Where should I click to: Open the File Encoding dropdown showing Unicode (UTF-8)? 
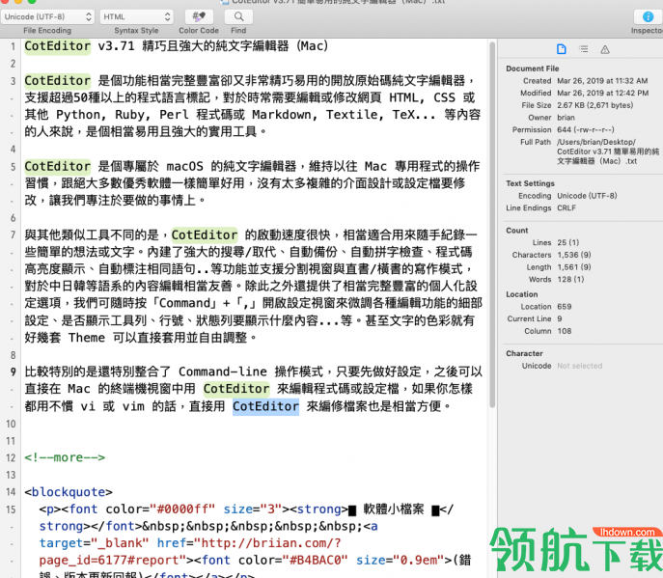pos(47,17)
